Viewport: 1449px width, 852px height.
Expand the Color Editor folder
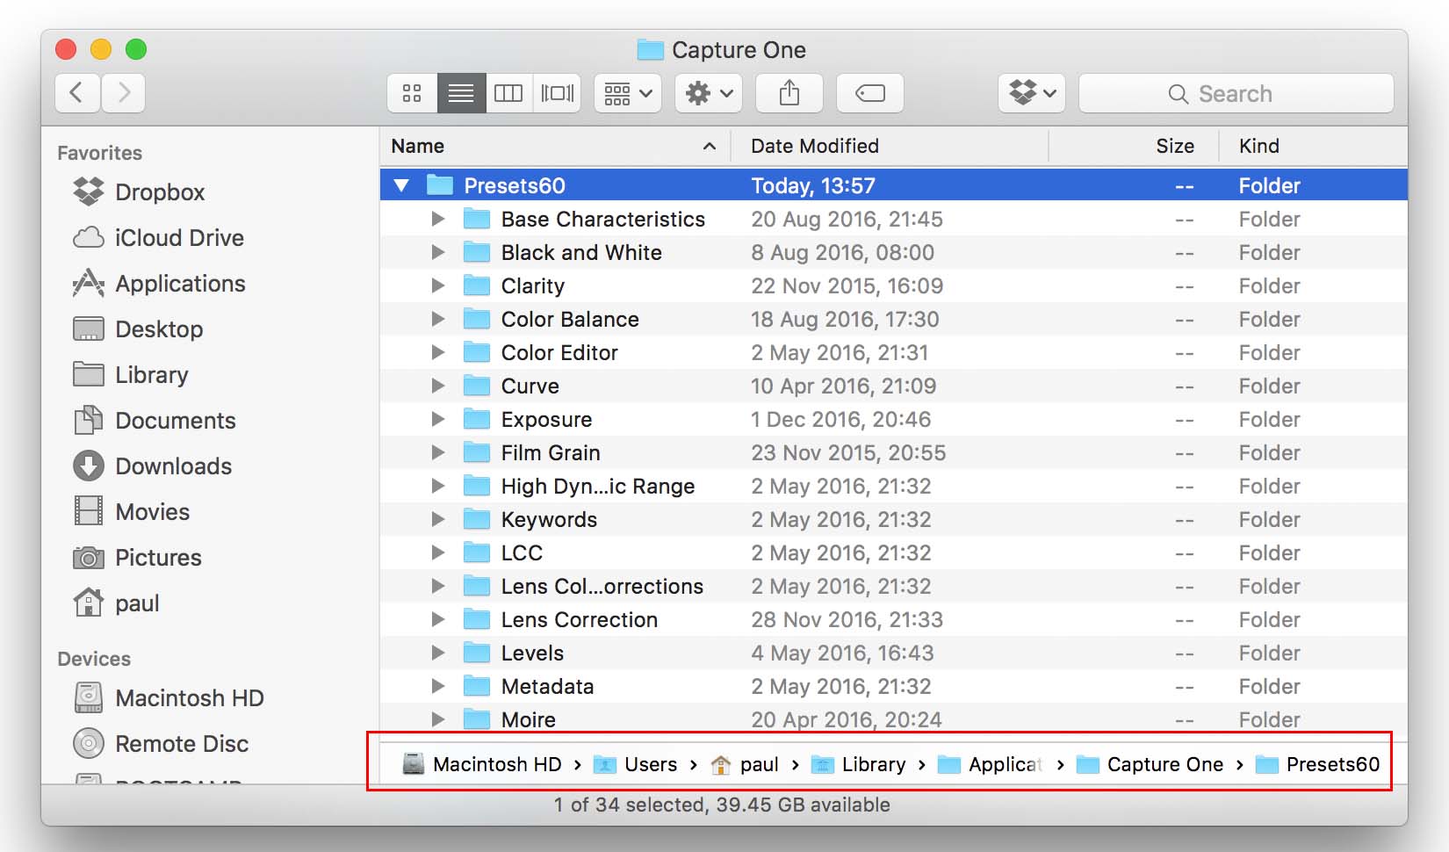(x=437, y=352)
